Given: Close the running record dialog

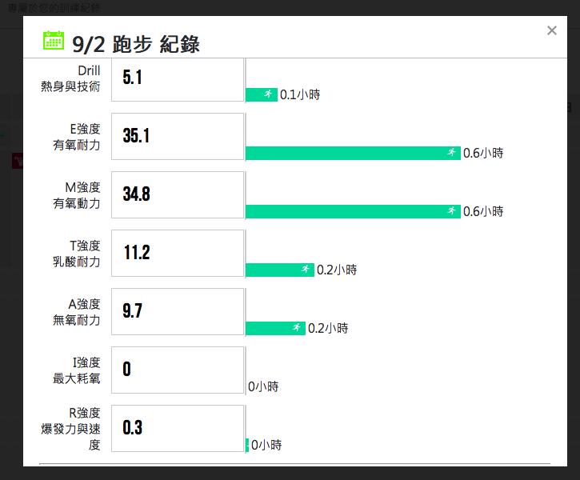Looking at the screenshot, I should point(551,30).
